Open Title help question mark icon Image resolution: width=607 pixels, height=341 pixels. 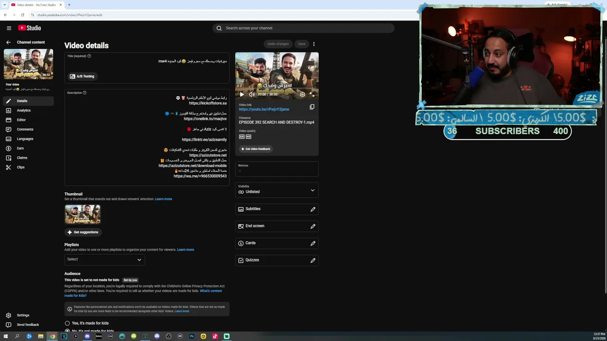(89, 56)
